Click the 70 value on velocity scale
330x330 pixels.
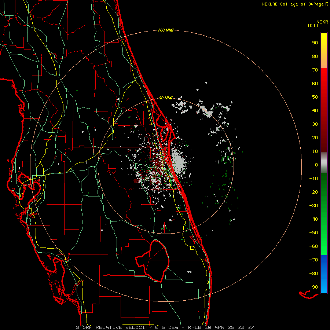(x=315, y=70)
